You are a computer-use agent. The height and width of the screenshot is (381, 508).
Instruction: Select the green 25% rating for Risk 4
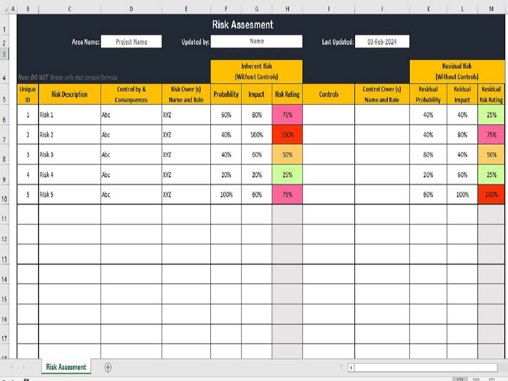click(x=491, y=174)
